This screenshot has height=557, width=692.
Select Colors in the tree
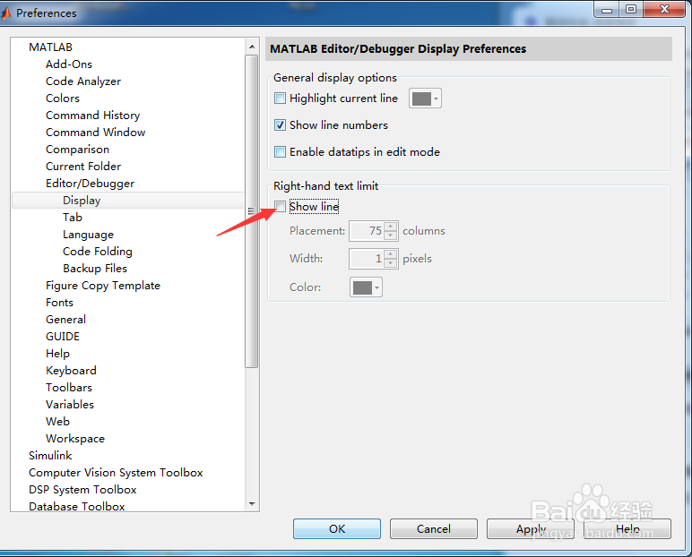point(63,98)
